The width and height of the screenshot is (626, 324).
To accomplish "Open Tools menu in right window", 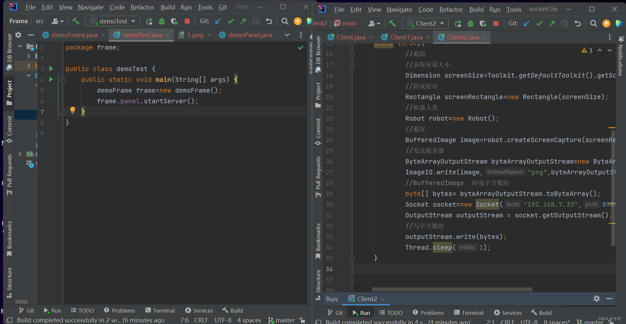I will click(514, 9).
